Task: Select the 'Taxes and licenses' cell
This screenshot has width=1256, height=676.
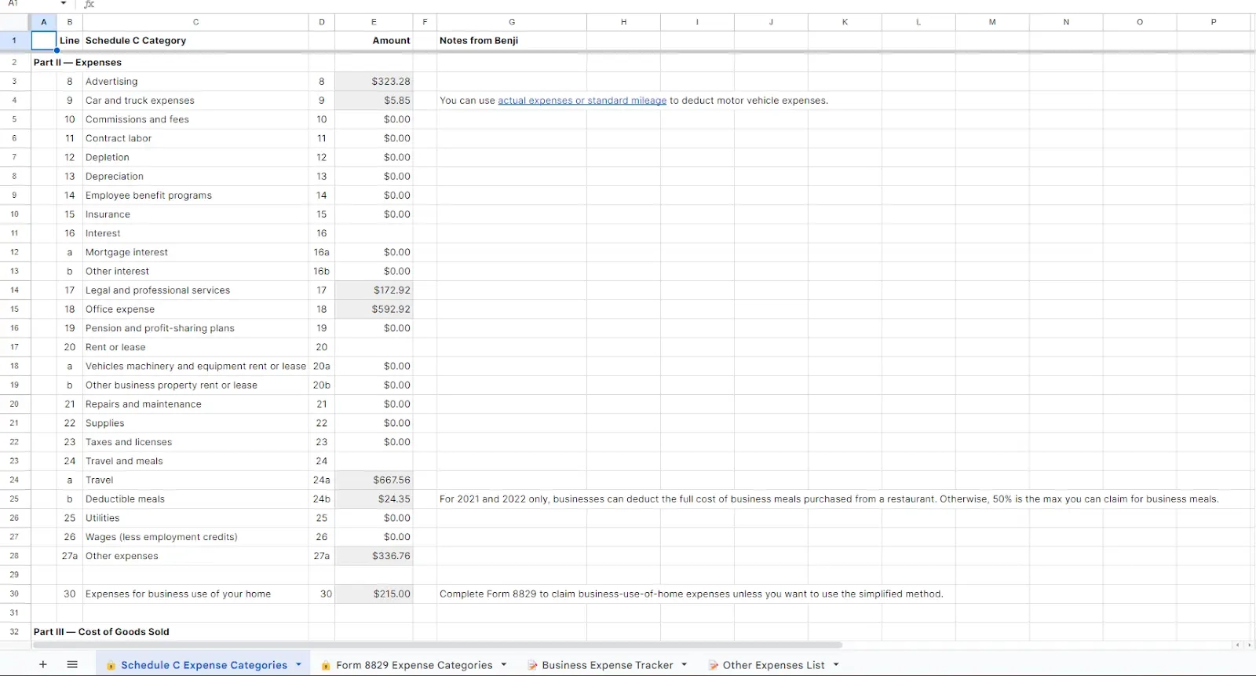Action: coord(195,442)
